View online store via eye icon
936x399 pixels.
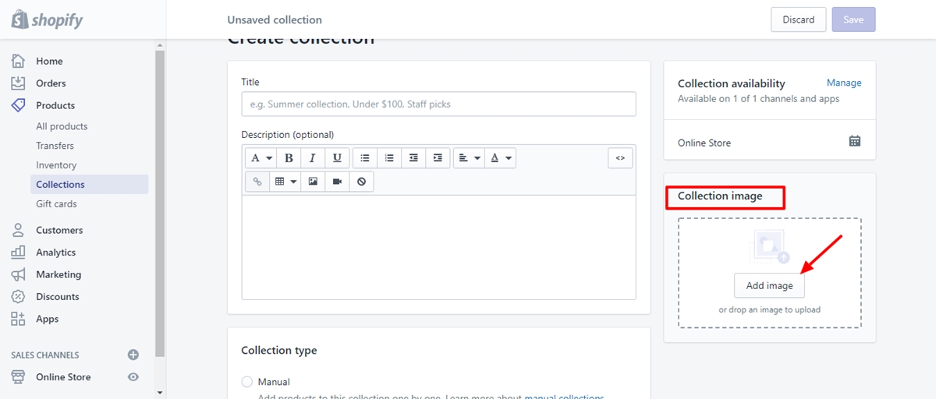[133, 377]
